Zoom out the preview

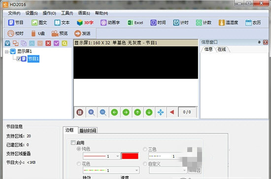[103, 112]
